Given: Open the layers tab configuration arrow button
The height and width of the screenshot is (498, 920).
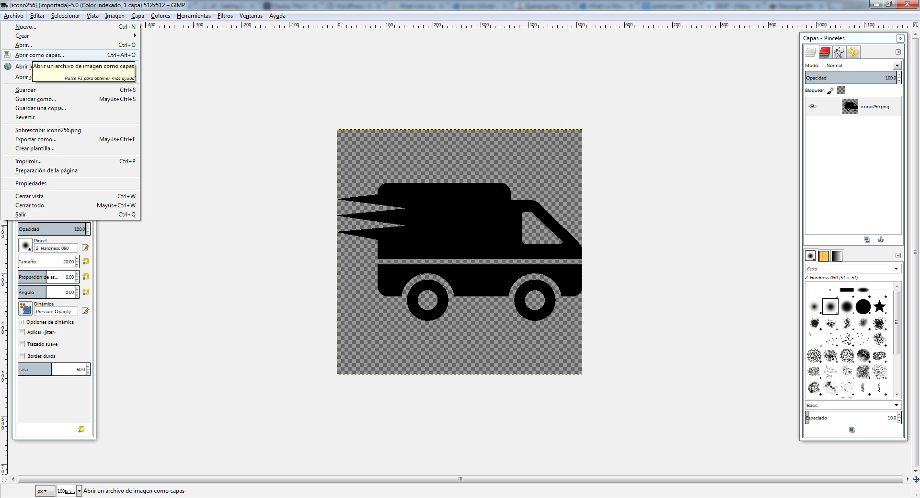Looking at the screenshot, I should tap(898, 52).
